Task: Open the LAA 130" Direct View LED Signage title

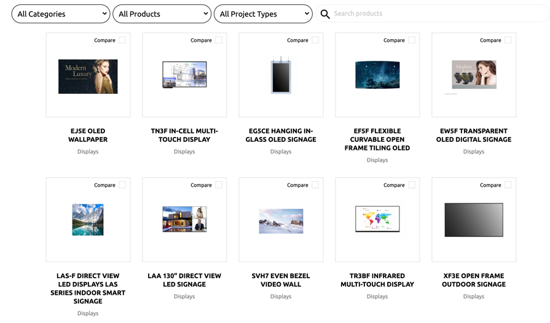Action: click(x=184, y=280)
